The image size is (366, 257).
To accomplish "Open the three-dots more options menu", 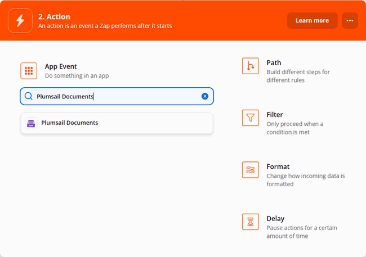I will pos(350,20).
